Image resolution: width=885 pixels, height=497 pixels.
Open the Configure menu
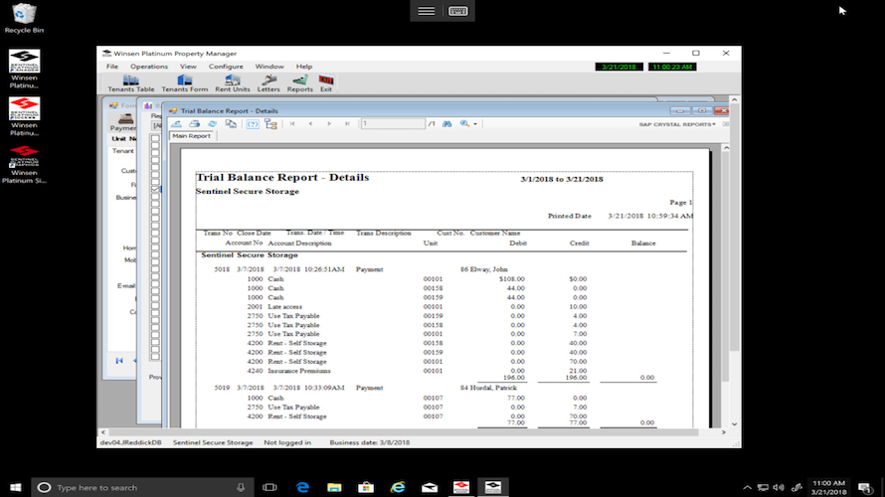[x=226, y=67]
